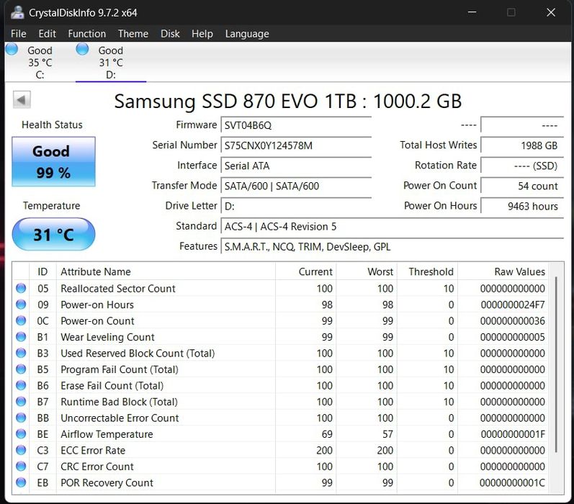This screenshot has height=504, width=574.
Task: Click status orb for Power-on Count row
Action: coord(21,320)
